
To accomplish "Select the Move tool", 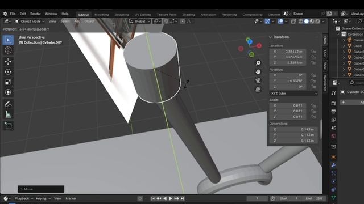I will point(8,62).
